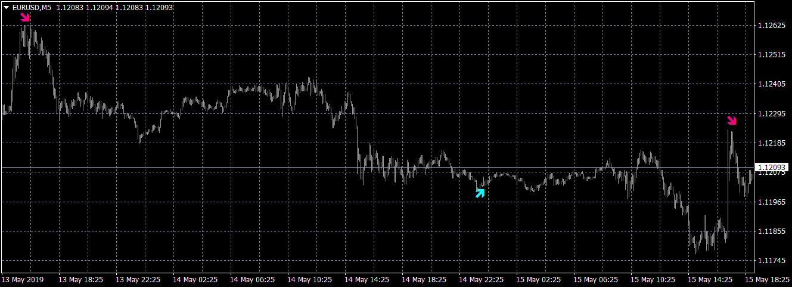Select the pink sell arrow above the 15 May spike
This screenshot has width=792, height=287.
(x=732, y=121)
